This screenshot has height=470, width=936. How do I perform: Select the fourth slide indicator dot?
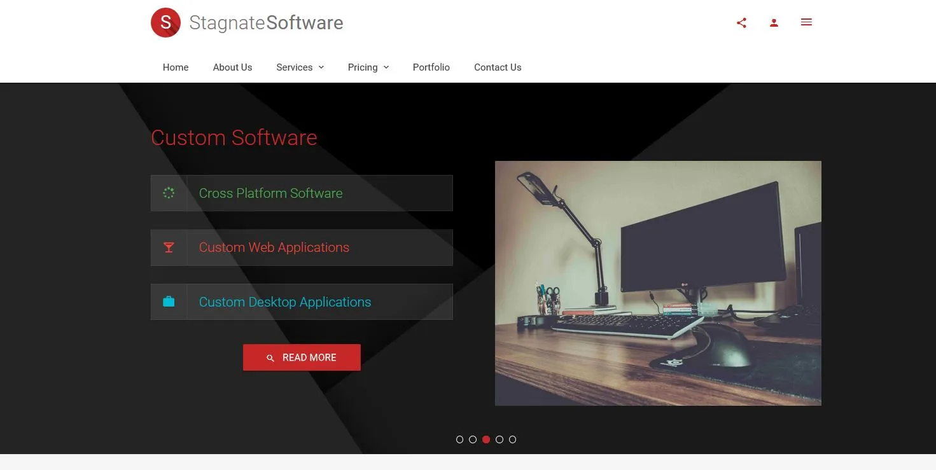pos(499,439)
